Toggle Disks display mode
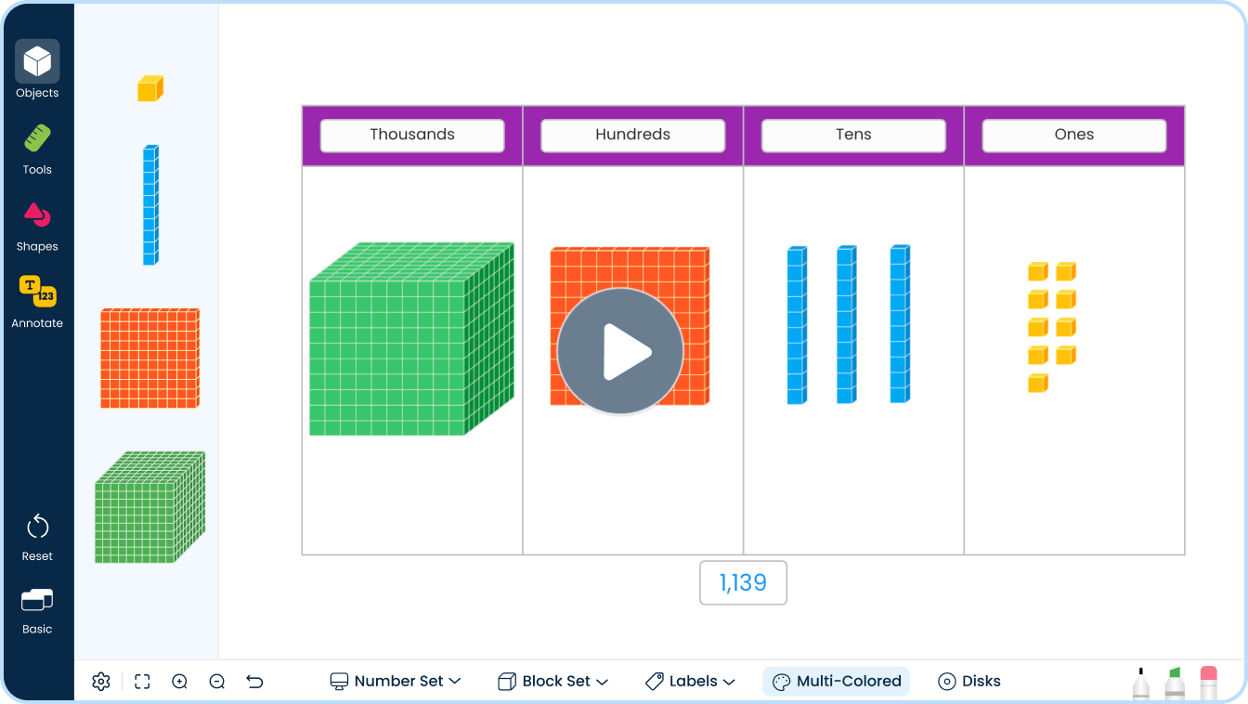 (969, 682)
